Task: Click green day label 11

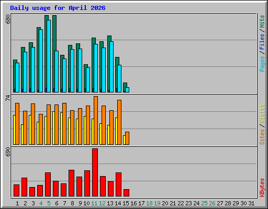Action: point(94,203)
